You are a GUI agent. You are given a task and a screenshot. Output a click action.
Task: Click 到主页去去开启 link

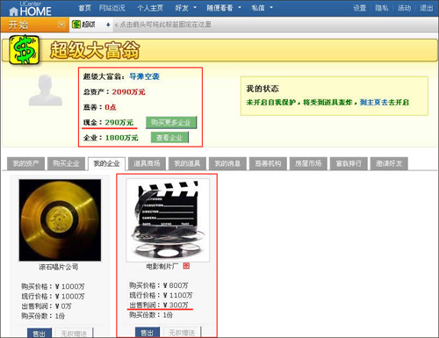coord(384,102)
